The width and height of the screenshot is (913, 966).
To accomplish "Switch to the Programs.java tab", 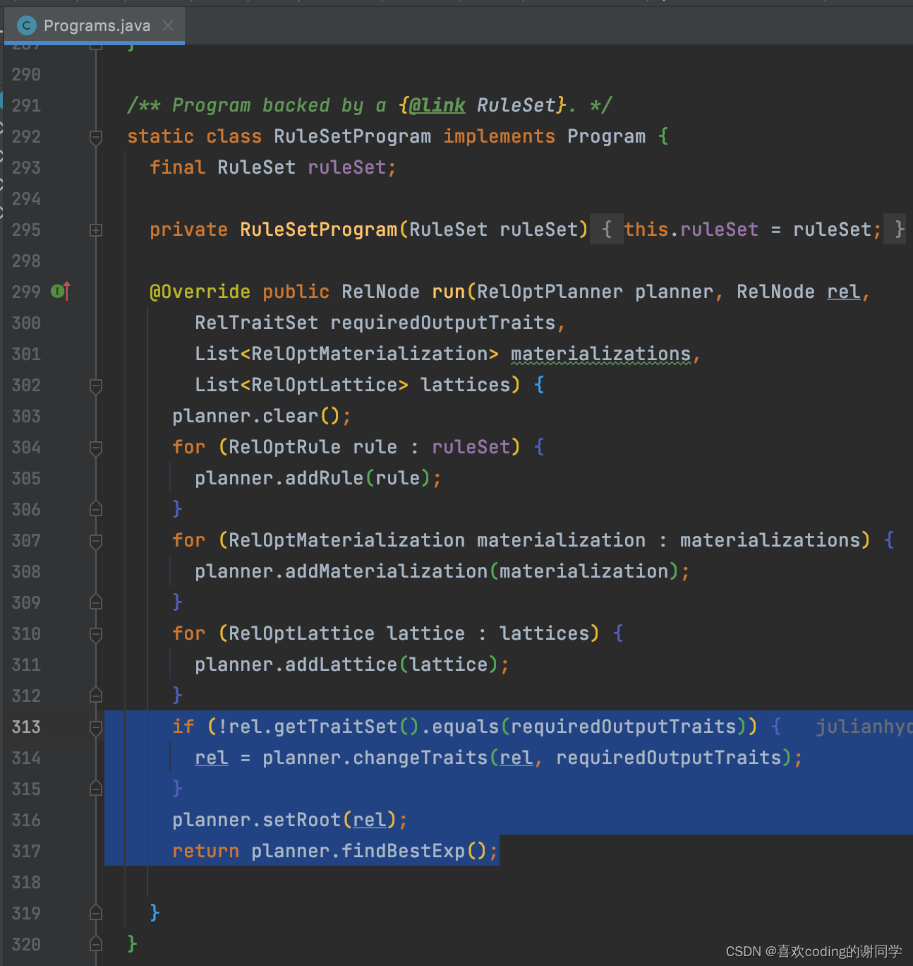I will click(x=94, y=26).
